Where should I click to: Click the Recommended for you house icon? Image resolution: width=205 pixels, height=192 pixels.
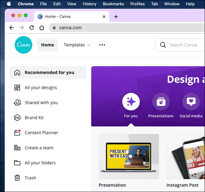click(x=17, y=72)
